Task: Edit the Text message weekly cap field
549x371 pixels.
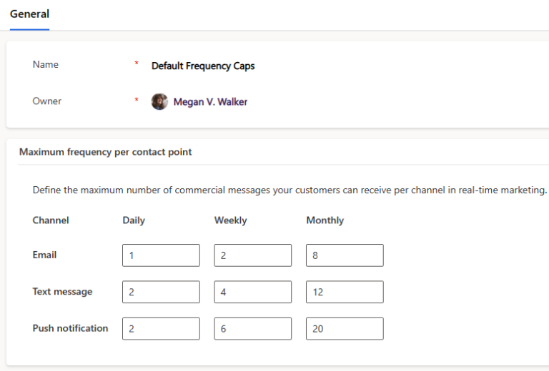Action: tap(253, 292)
